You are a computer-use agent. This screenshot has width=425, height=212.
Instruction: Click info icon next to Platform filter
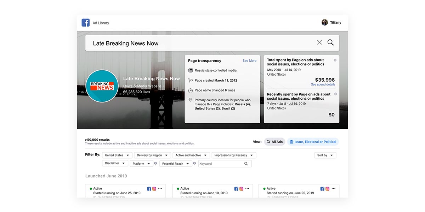(155, 163)
